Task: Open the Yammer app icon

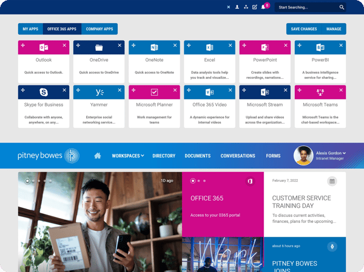Action: click(x=99, y=92)
